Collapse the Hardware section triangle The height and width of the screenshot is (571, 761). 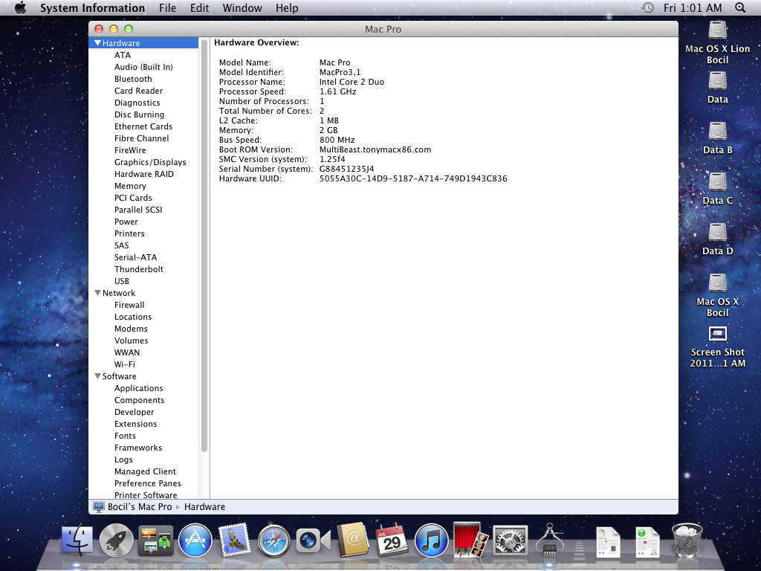97,42
